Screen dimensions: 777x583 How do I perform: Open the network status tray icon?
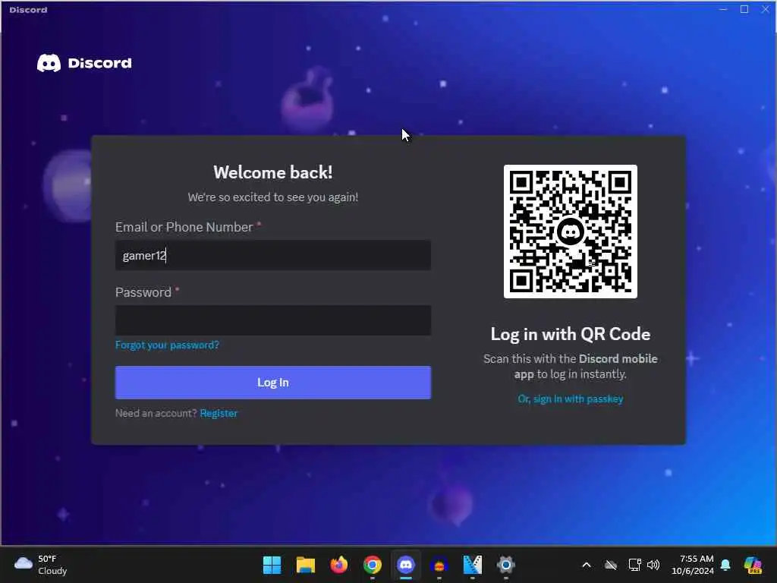tap(635, 565)
